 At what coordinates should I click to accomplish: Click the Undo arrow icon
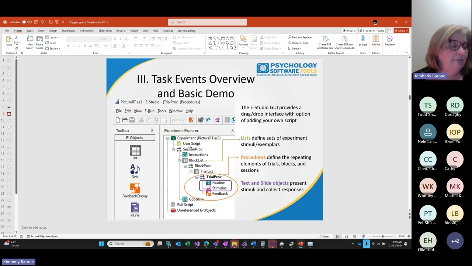click(42, 22)
